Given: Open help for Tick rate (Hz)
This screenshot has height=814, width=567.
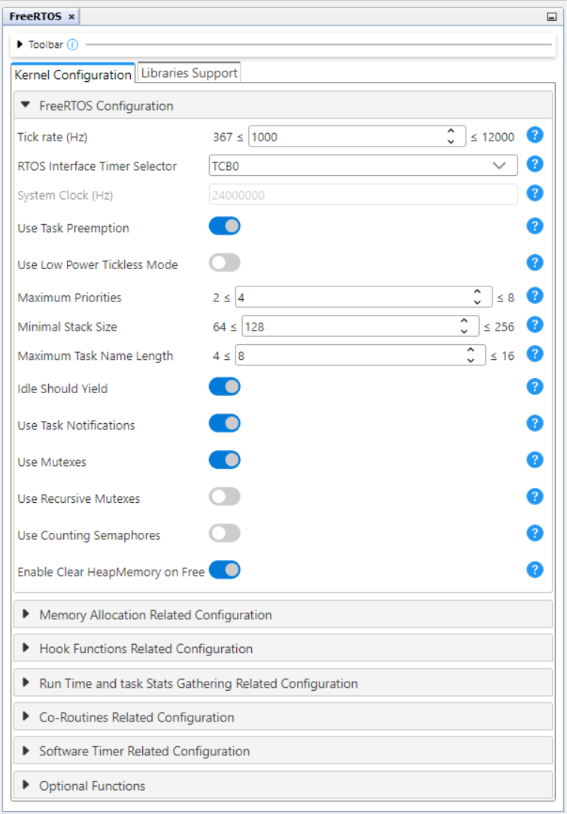Looking at the screenshot, I should coord(535,135).
